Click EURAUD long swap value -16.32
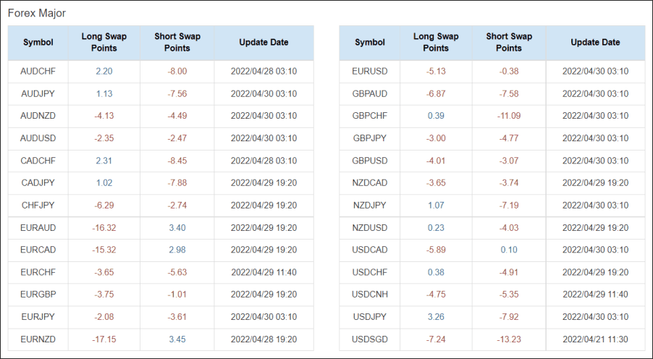The width and height of the screenshot is (653, 359). tap(104, 228)
